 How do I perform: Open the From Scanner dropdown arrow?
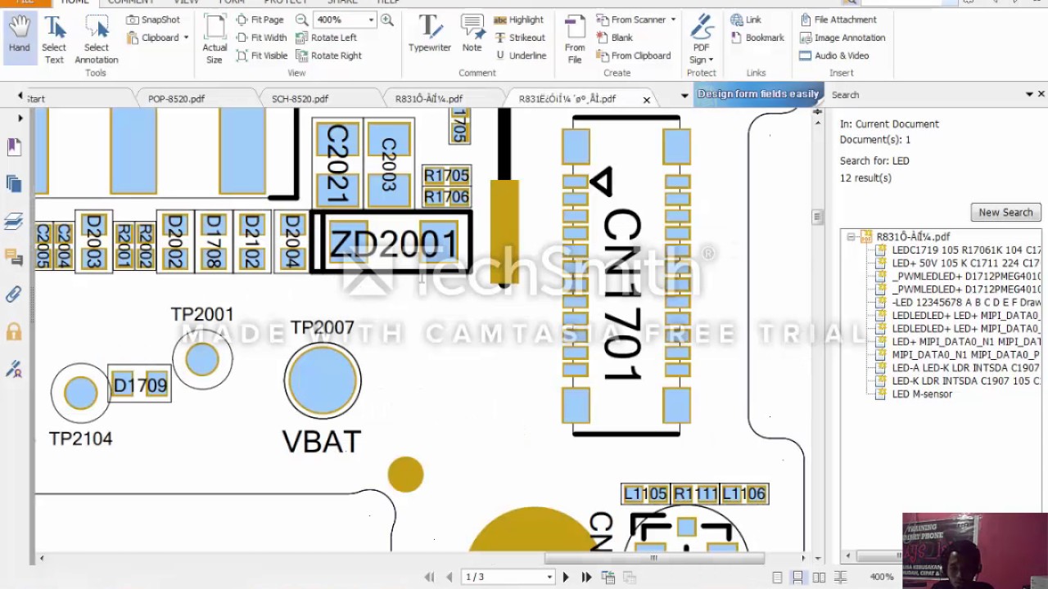[x=673, y=20]
